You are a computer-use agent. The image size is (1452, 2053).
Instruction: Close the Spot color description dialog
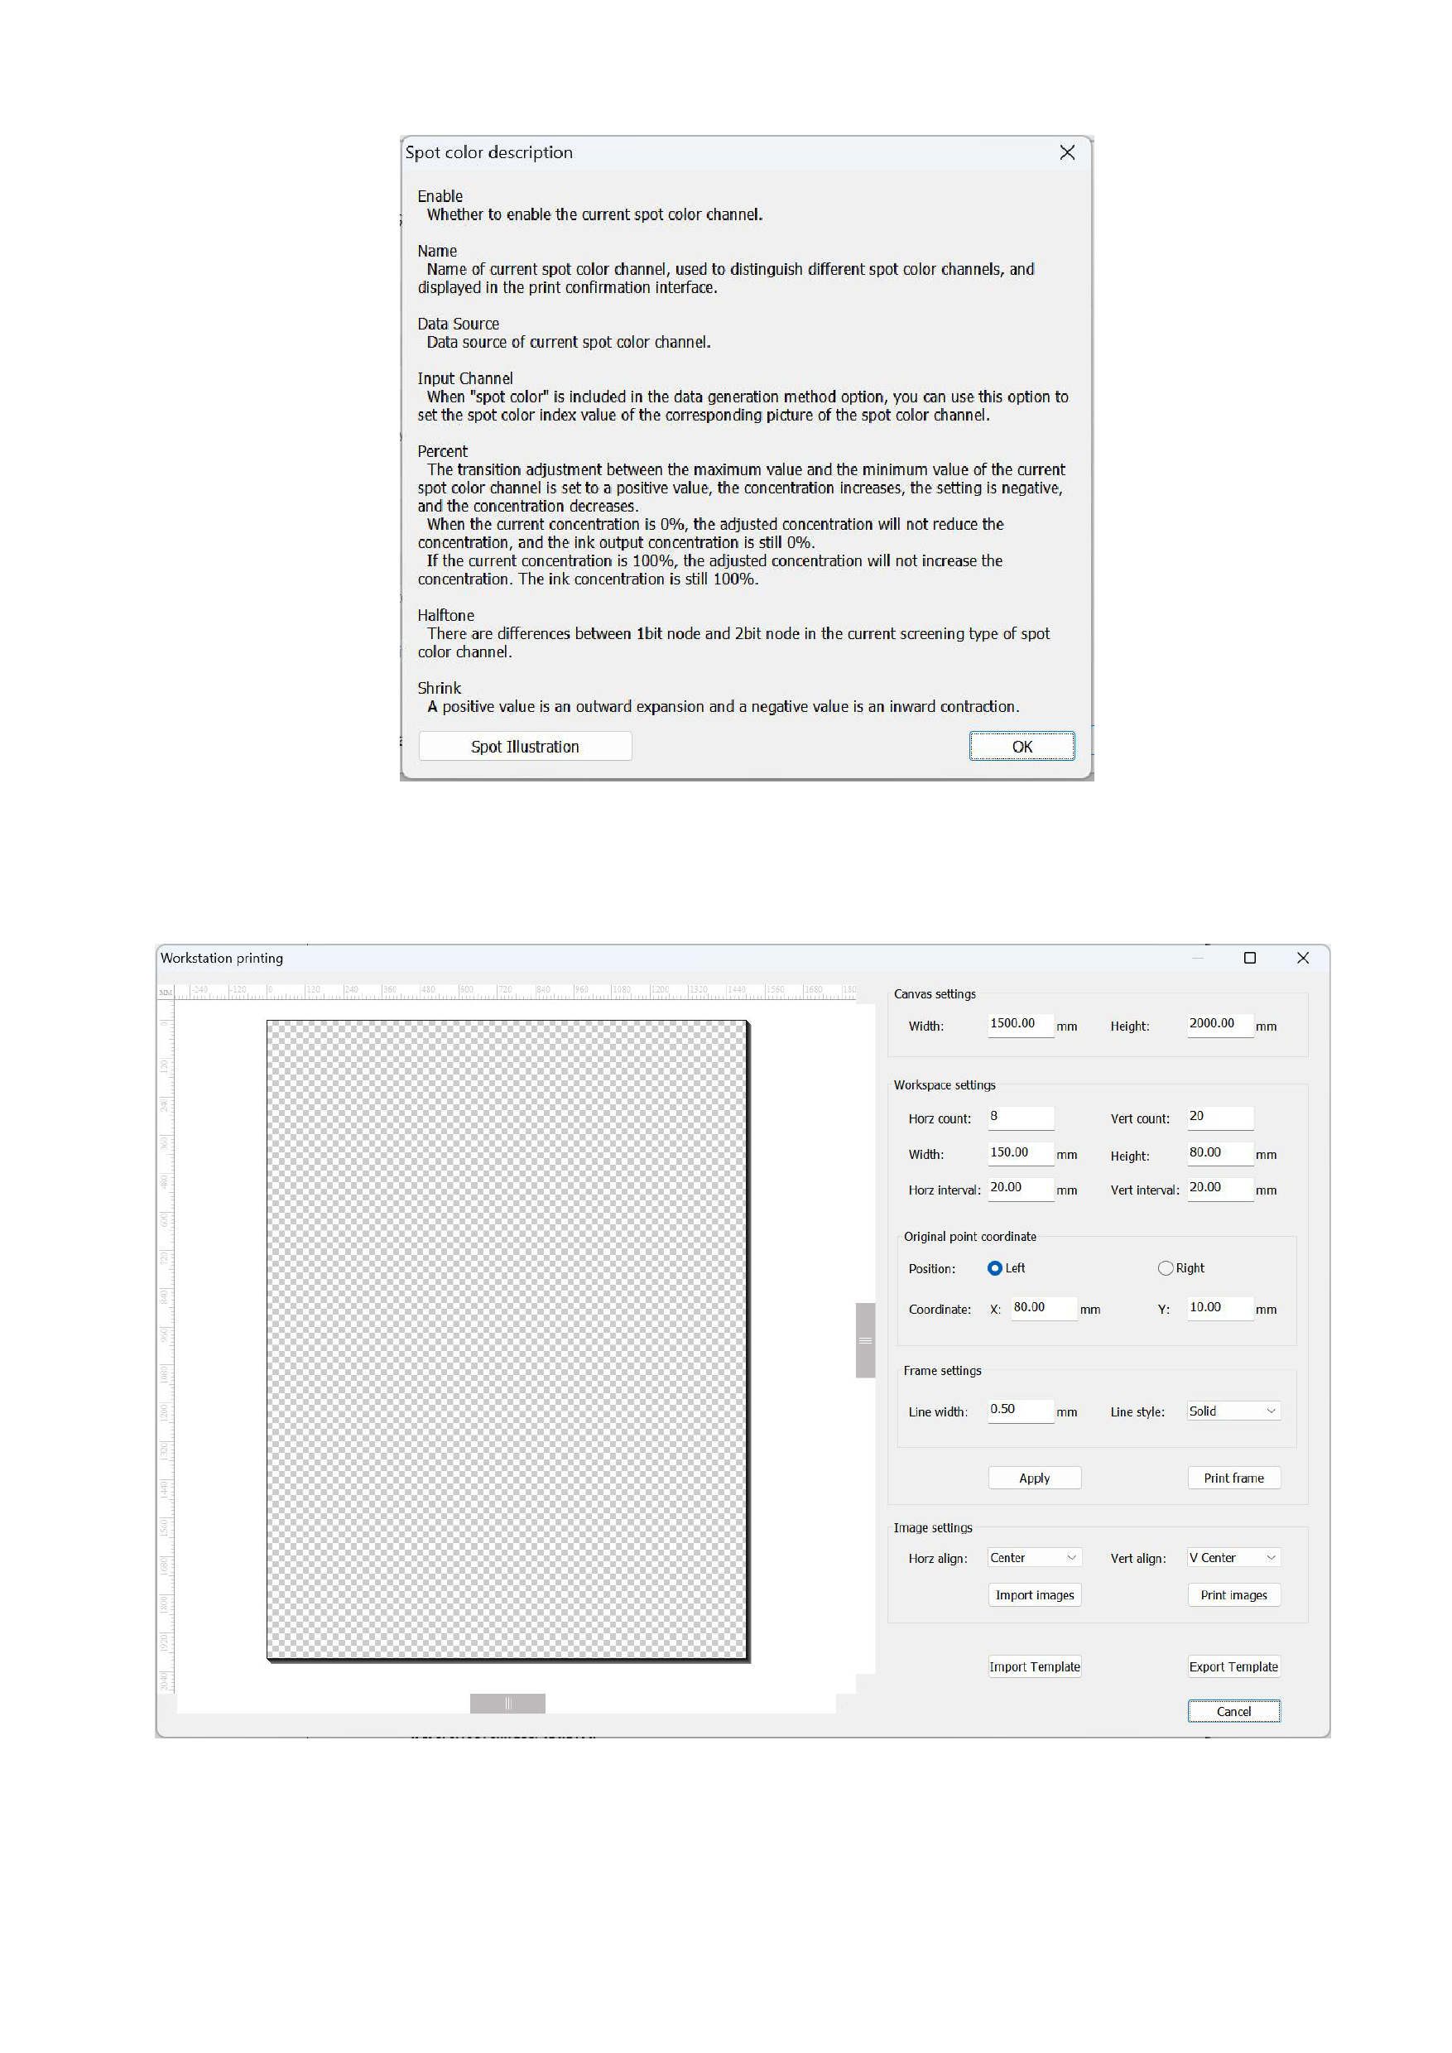coord(1066,153)
